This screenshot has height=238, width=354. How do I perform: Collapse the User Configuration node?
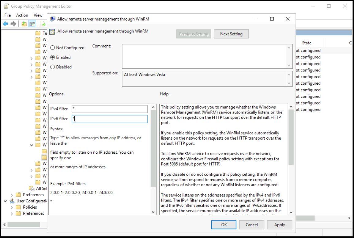pyautogui.click(x=5, y=201)
